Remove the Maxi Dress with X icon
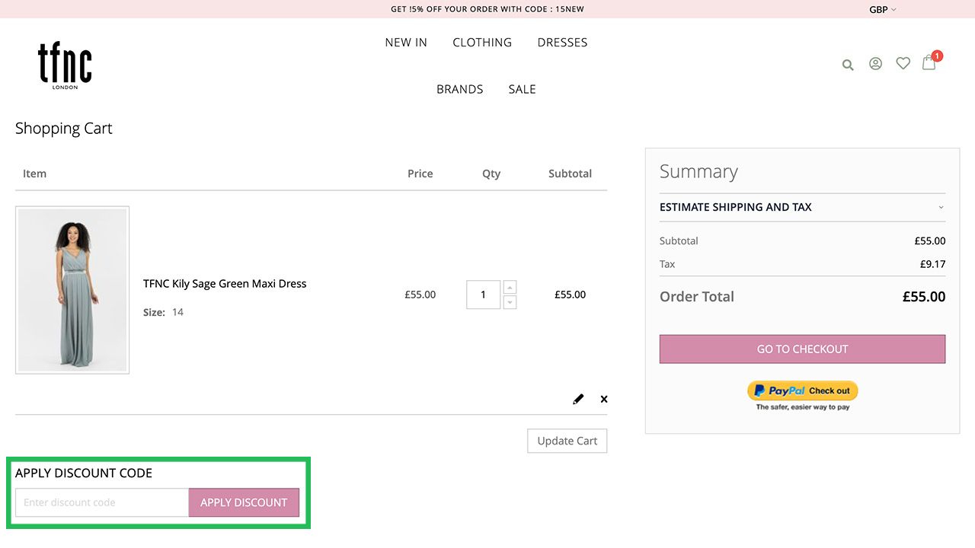Viewport: 975px width, 548px height. click(604, 399)
